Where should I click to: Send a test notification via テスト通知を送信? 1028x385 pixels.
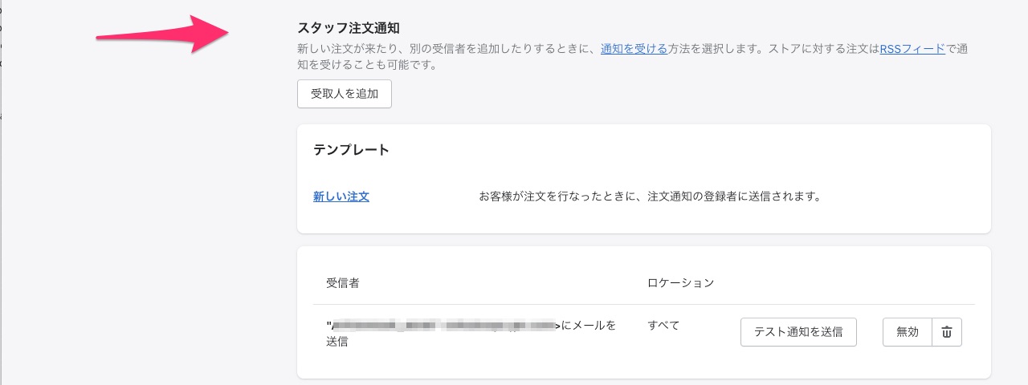(798, 332)
